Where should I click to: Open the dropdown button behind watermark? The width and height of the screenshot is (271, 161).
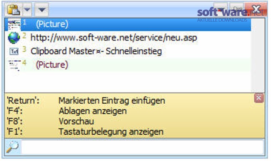point(221,9)
